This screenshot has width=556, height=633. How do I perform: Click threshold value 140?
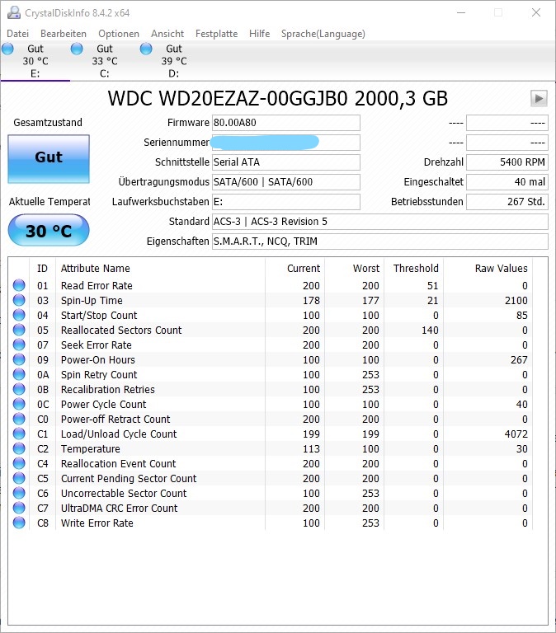click(430, 331)
